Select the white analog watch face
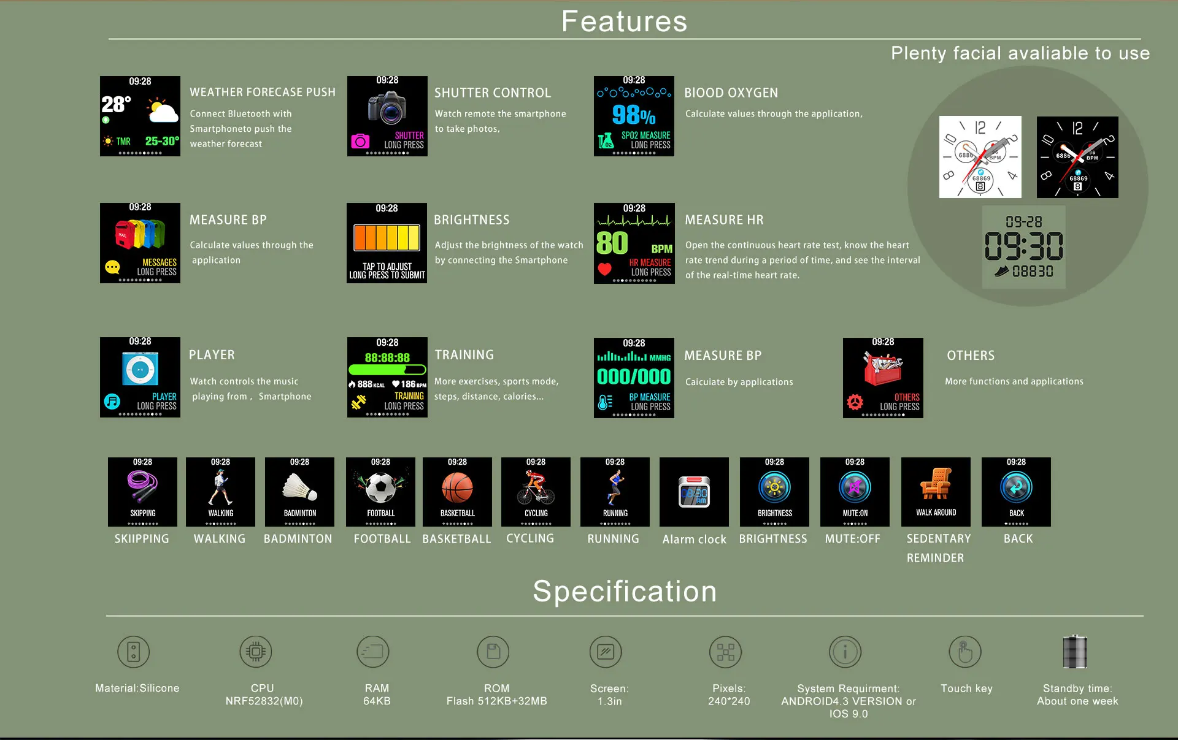 point(980,157)
